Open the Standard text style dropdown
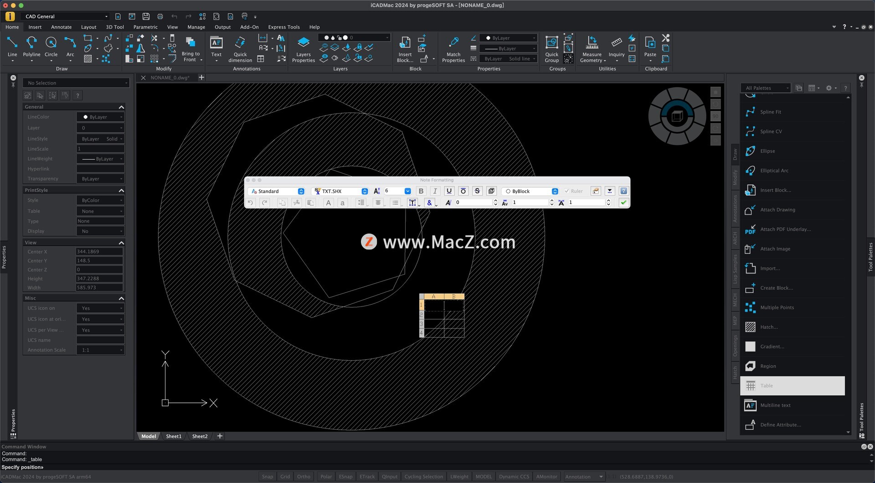This screenshot has width=875, height=483. click(x=278, y=191)
